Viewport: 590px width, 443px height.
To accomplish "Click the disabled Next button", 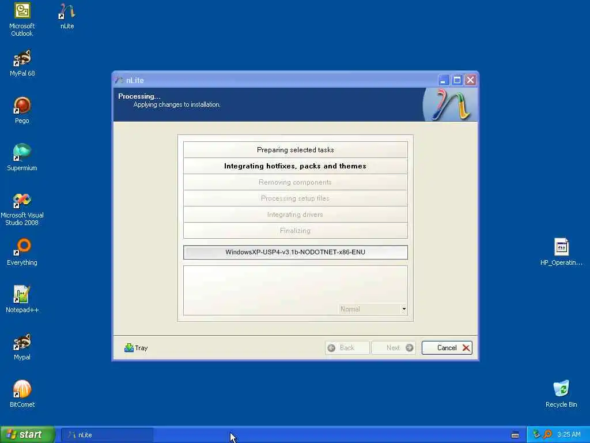I will point(393,348).
